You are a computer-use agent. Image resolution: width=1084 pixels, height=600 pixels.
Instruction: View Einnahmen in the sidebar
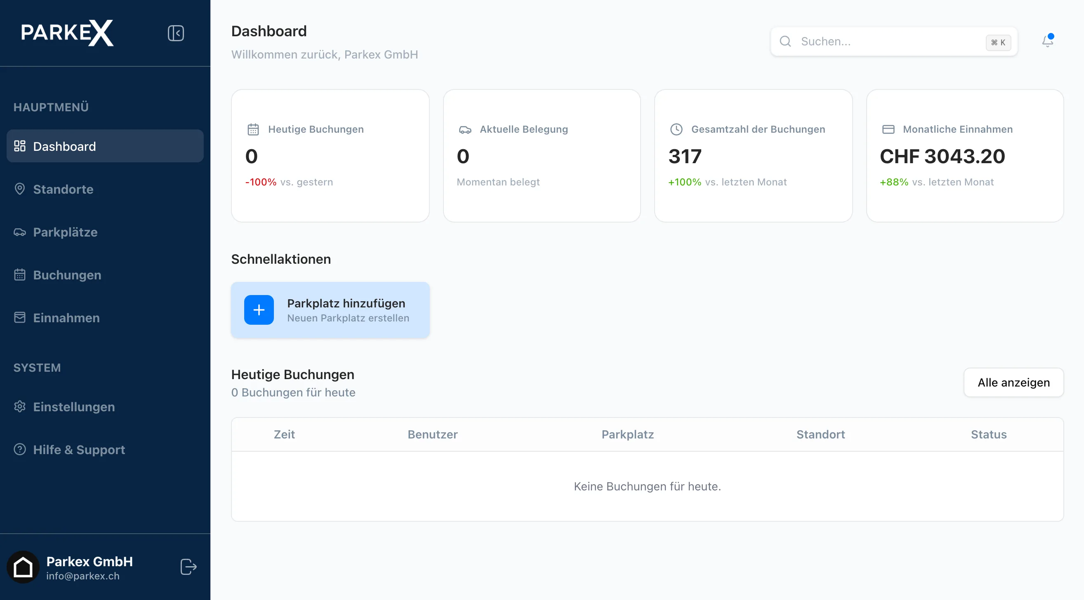tap(66, 318)
